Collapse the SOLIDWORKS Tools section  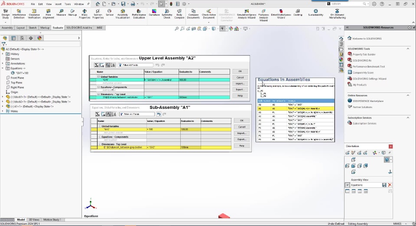click(x=408, y=49)
